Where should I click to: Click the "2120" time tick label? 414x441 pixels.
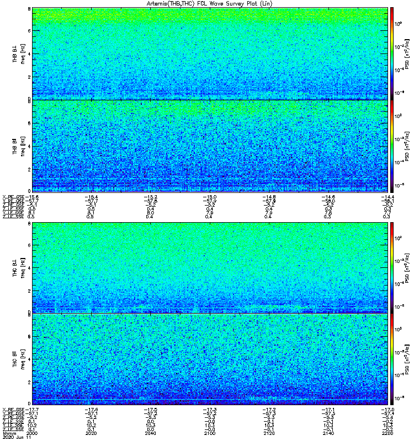[x=269, y=433]
